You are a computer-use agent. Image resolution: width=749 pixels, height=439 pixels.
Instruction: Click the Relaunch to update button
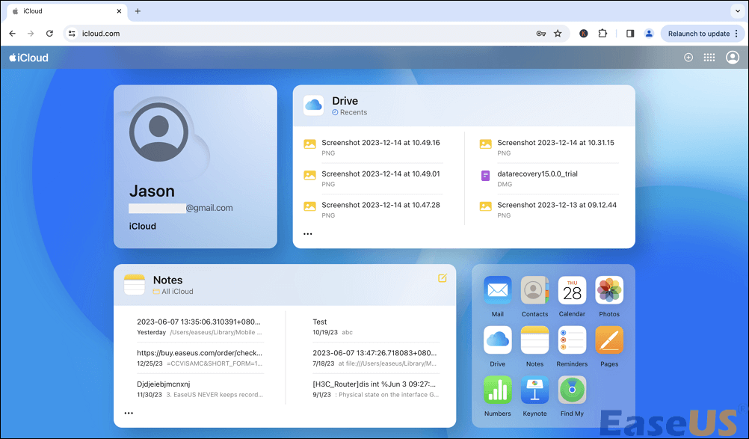pyautogui.click(x=700, y=34)
